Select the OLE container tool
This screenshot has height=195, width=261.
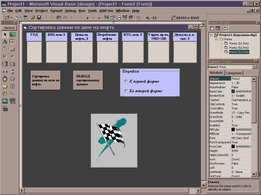pyautogui.click(x=5, y=109)
